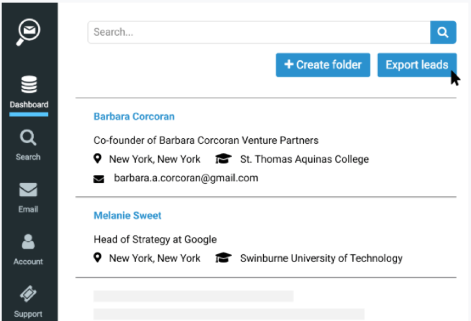The width and height of the screenshot is (471, 321).
Task: Open the Dashboard database icon
Action: 29,85
